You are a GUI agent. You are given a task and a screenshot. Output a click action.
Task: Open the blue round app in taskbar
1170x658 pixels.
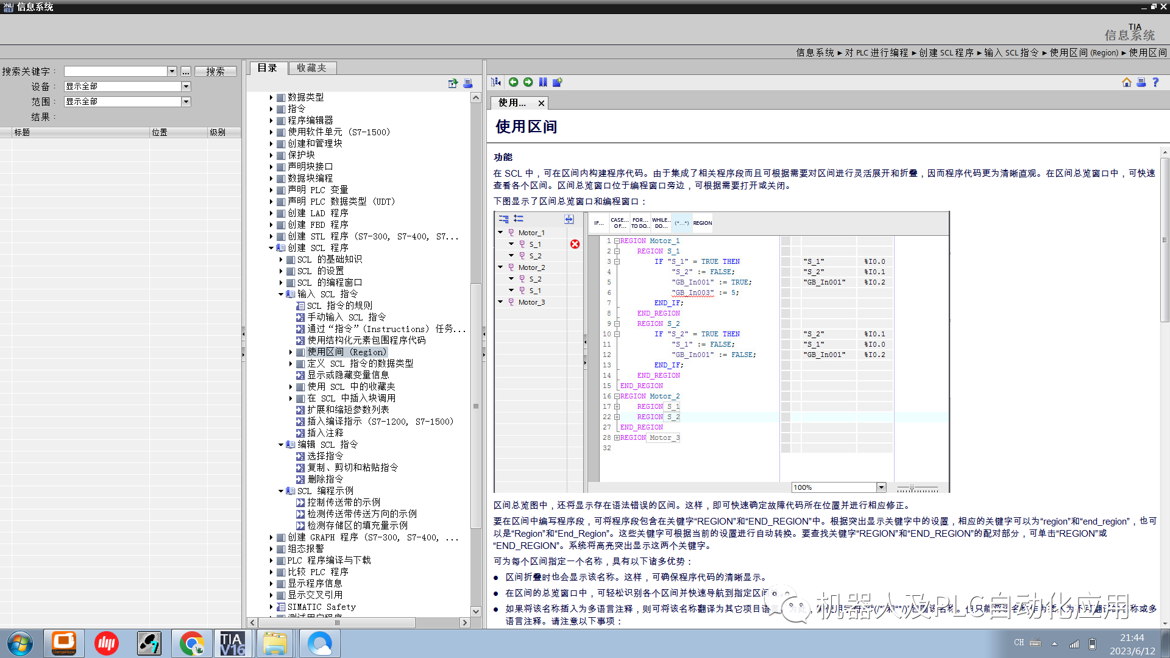click(x=319, y=643)
